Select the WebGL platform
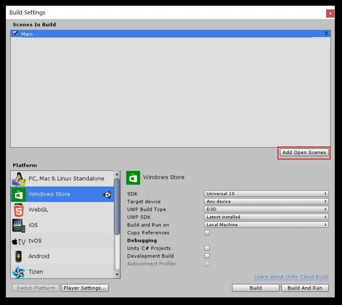Screen dimensions: 342x305 coord(62,210)
